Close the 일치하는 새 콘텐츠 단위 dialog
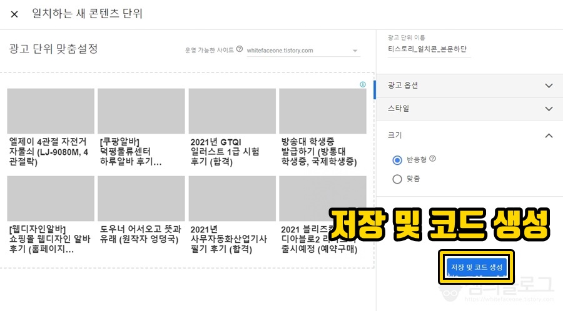This screenshot has width=563, height=311. [14, 14]
